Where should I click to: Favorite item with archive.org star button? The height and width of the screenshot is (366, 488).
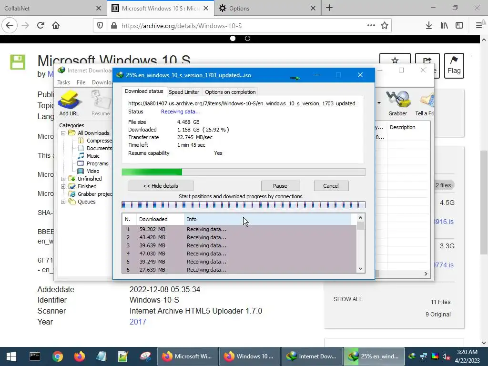tap(395, 60)
